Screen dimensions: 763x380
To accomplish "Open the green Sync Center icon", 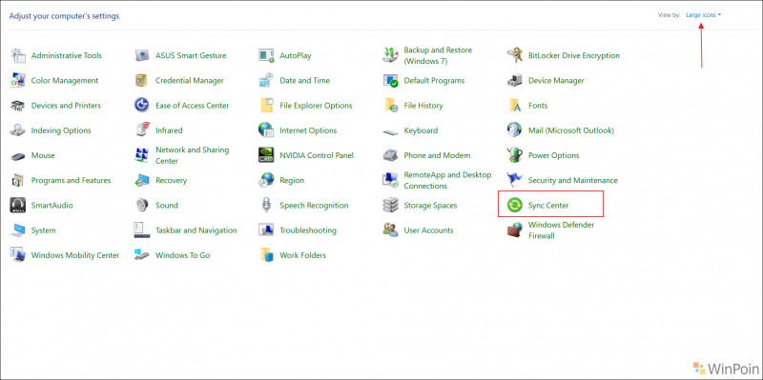I will pyautogui.click(x=514, y=205).
